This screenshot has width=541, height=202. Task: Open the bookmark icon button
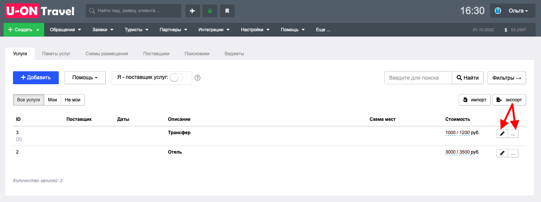point(227,11)
